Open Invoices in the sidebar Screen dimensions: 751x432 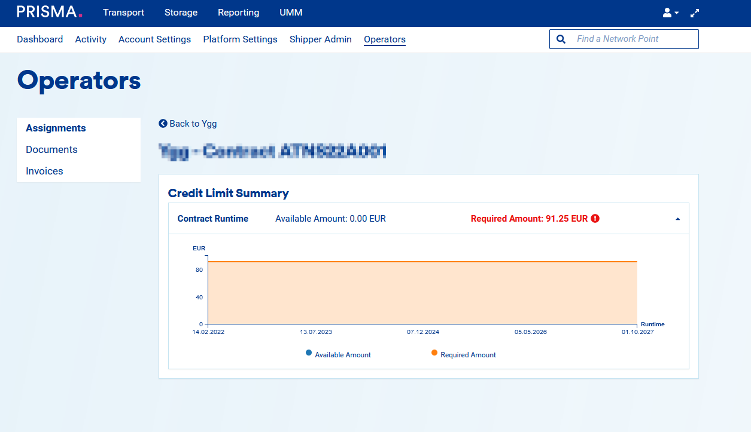pos(44,171)
